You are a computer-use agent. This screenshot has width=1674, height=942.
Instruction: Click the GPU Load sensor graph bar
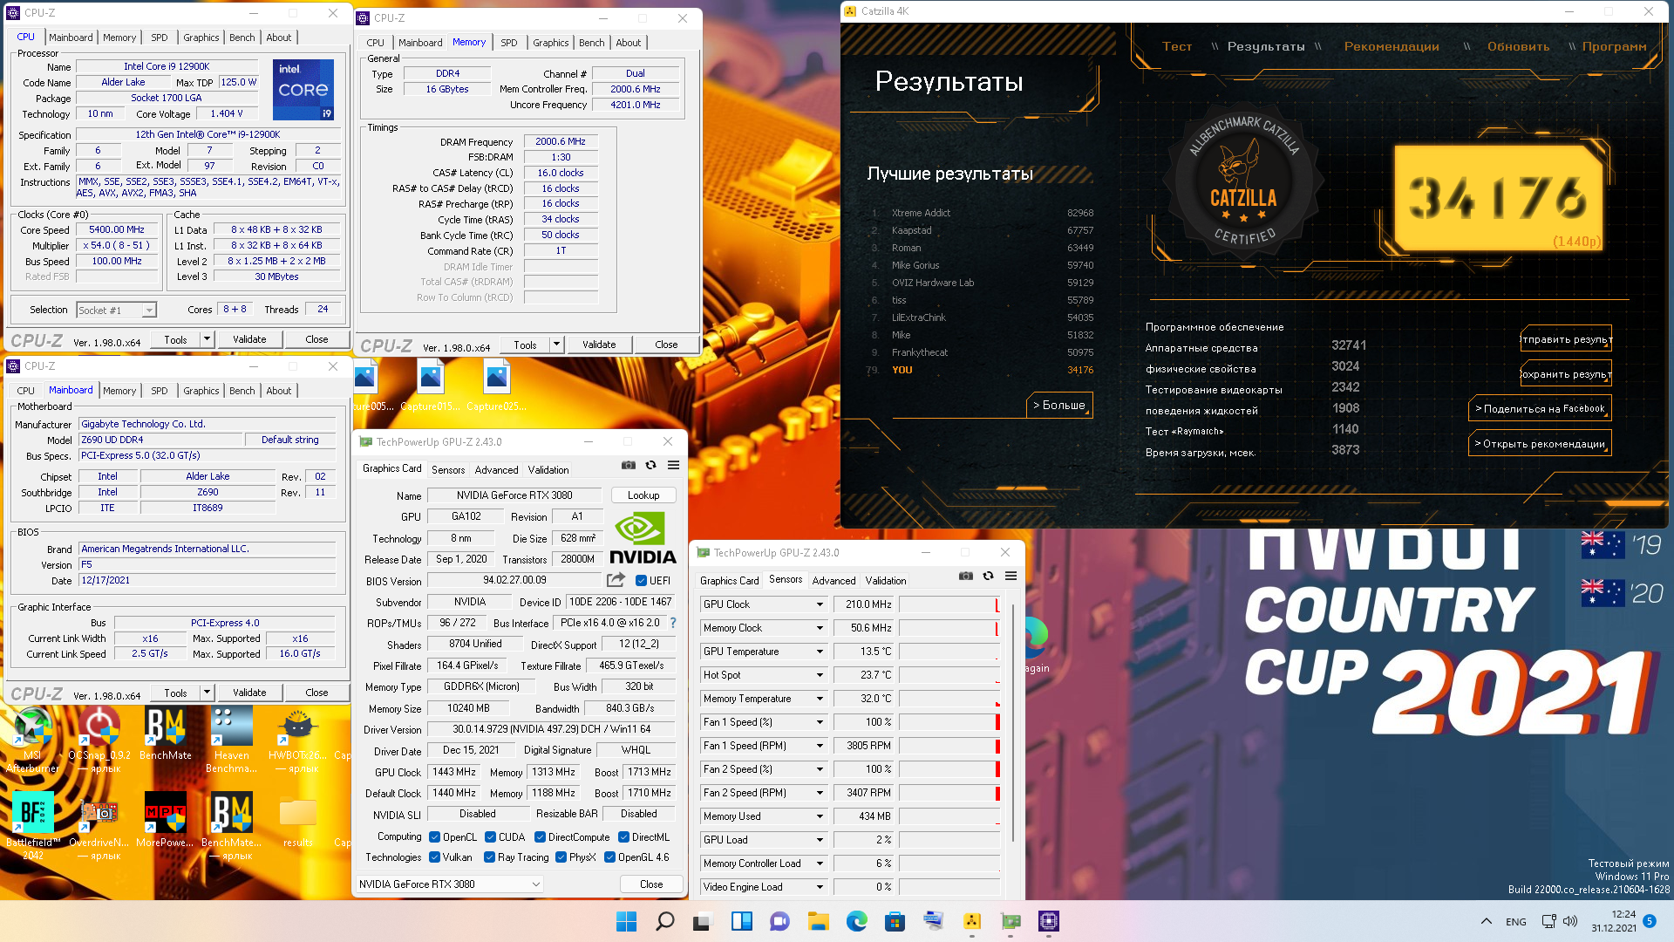(949, 840)
